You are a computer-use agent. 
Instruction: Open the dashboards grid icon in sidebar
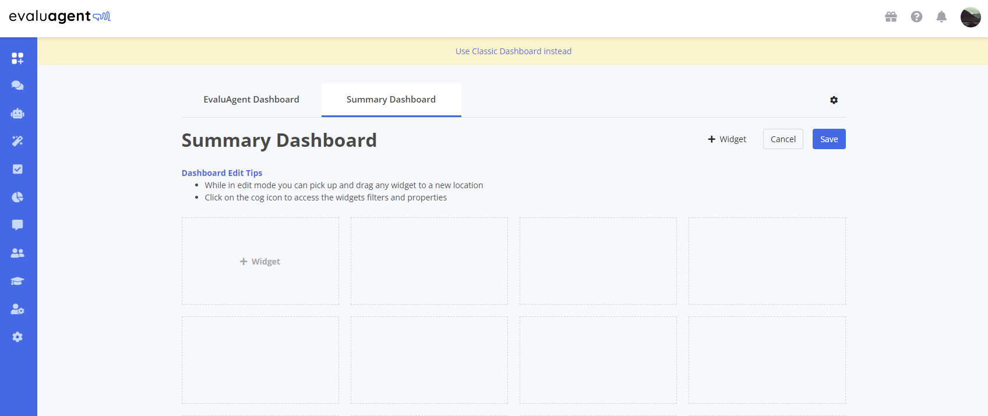17,58
